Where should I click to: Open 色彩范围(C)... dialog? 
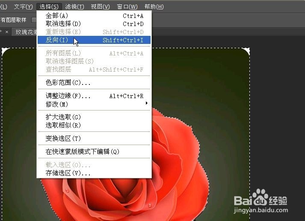pos(94,82)
